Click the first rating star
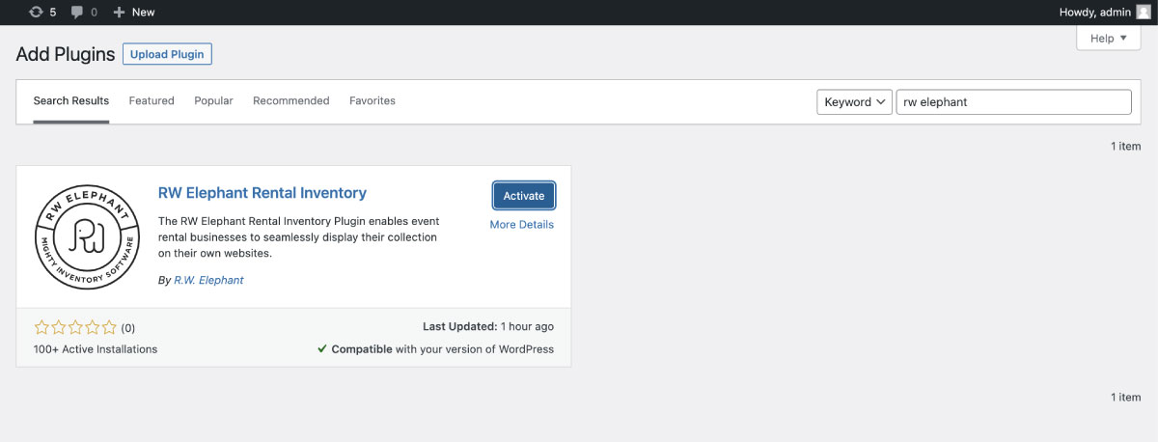The width and height of the screenshot is (1158, 442). pos(41,327)
